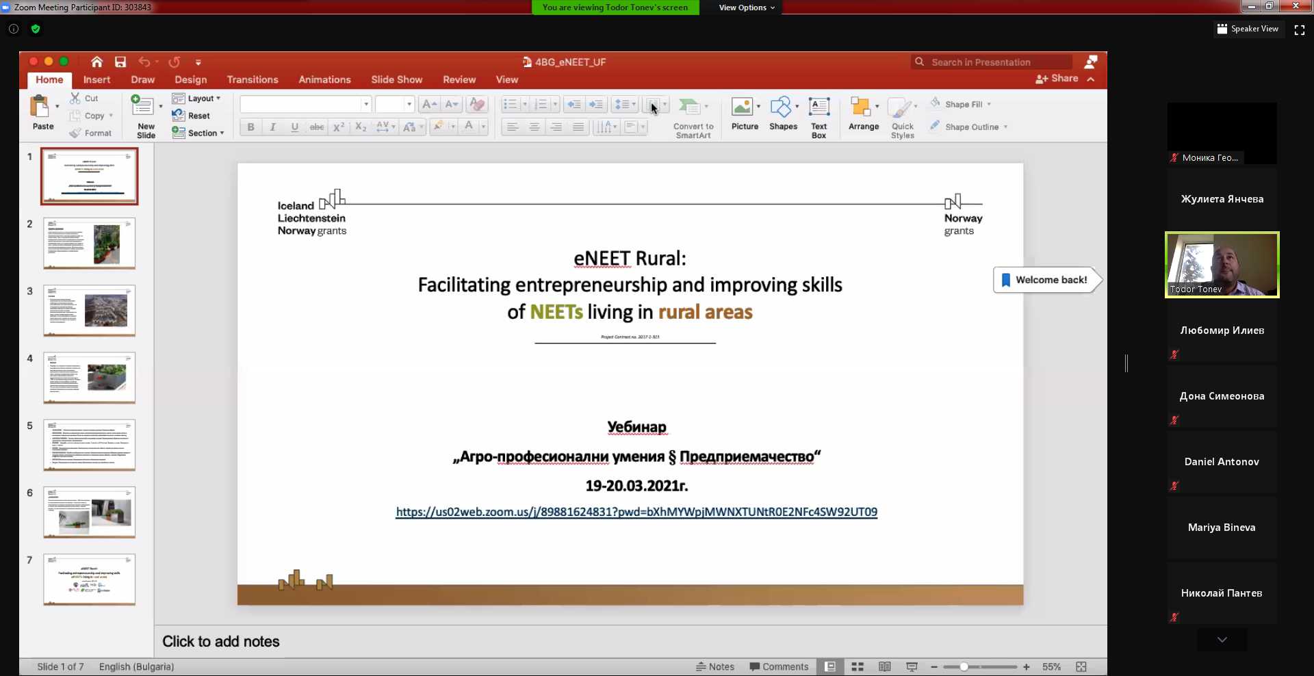Screen dimensions: 1314x676
Task: Toggle Strikethrough formatting
Action: (317, 127)
